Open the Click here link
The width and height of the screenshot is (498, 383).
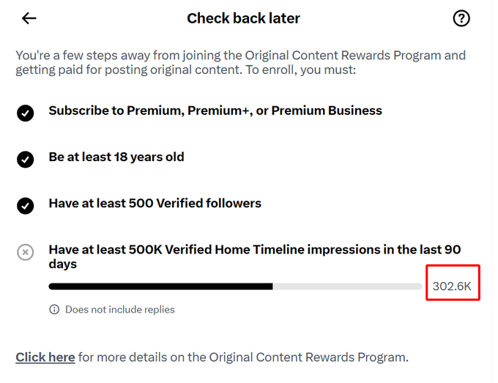pyautogui.click(x=45, y=357)
